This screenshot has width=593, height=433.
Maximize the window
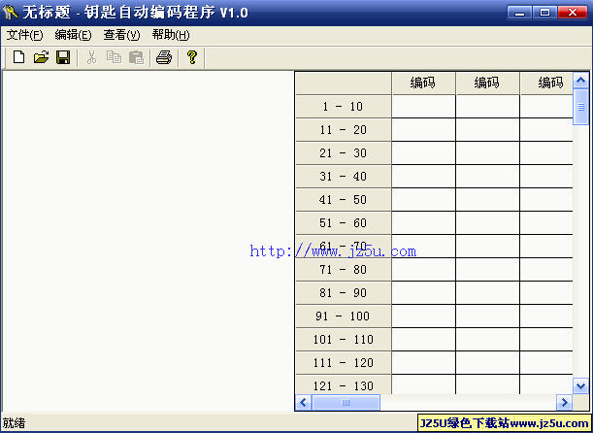(x=545, y=13)
